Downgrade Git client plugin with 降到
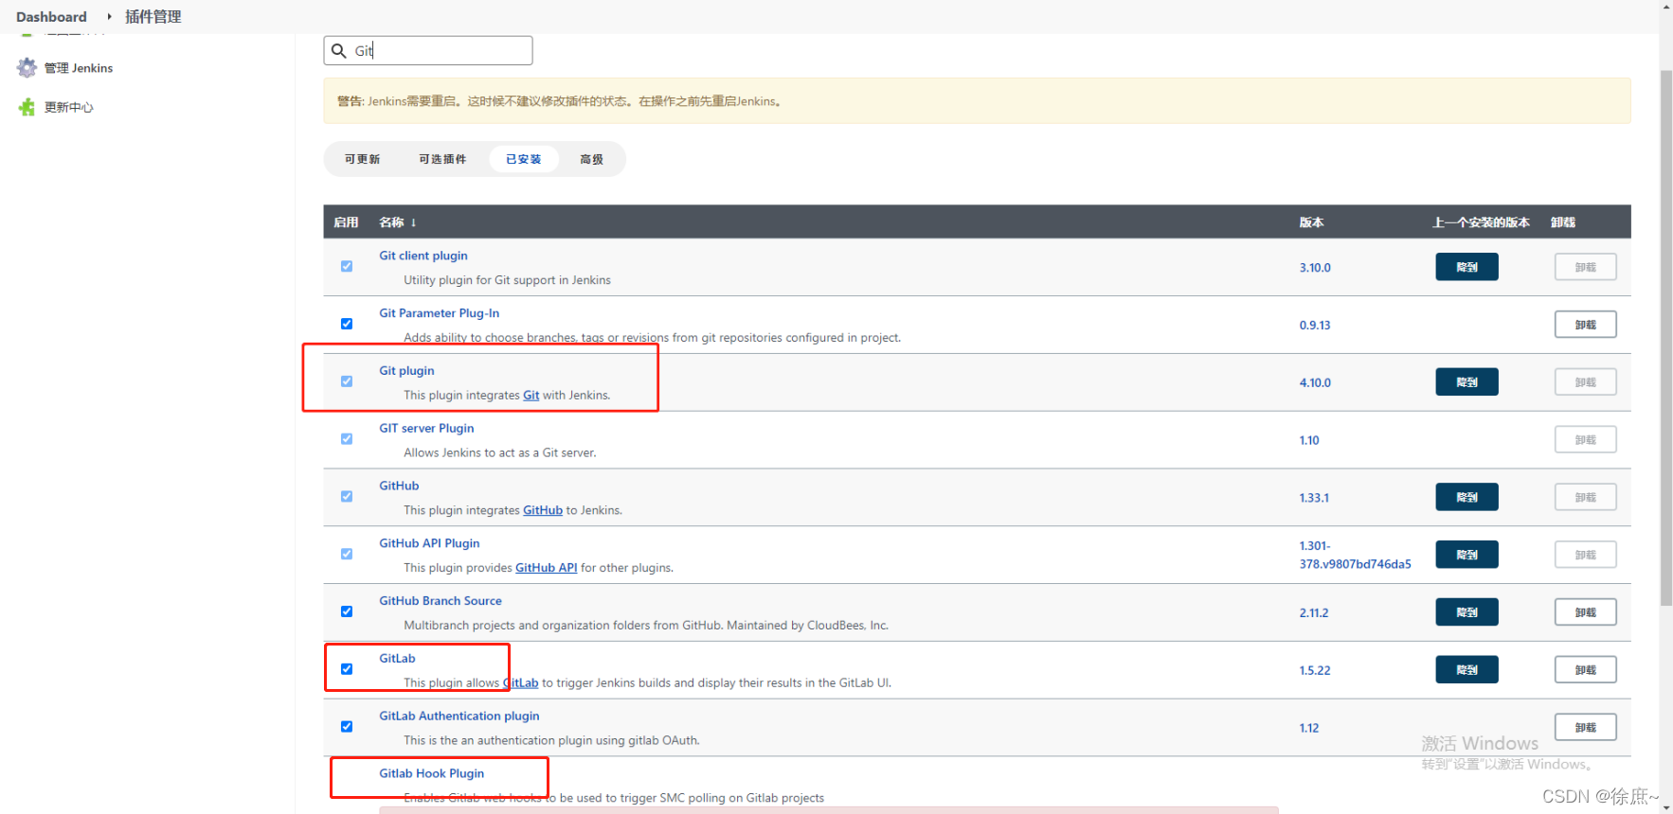This screenshot has width=1673, height=814. point(1466,267)
